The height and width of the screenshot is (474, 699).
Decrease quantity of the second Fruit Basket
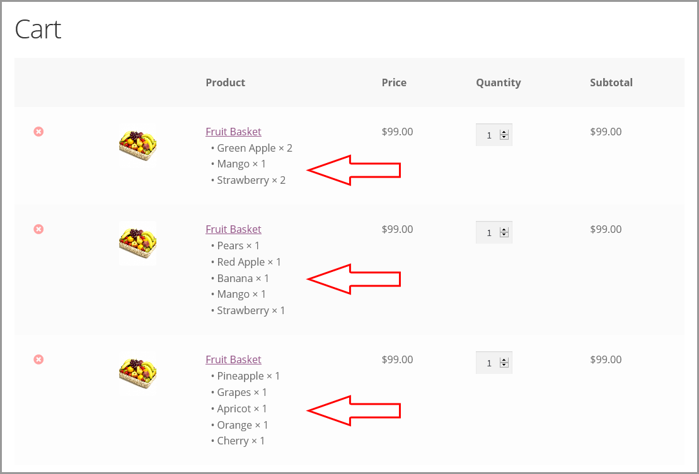tap(504, 235)
